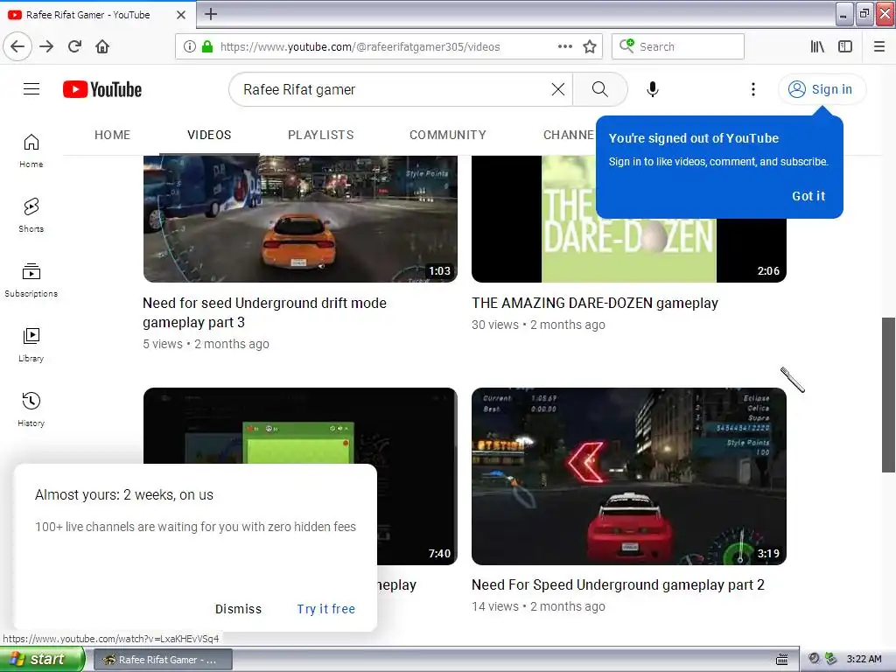Viewport: 896px width, 672px height.
Task: Click the YouTube logo
Action: coord(102,89)
